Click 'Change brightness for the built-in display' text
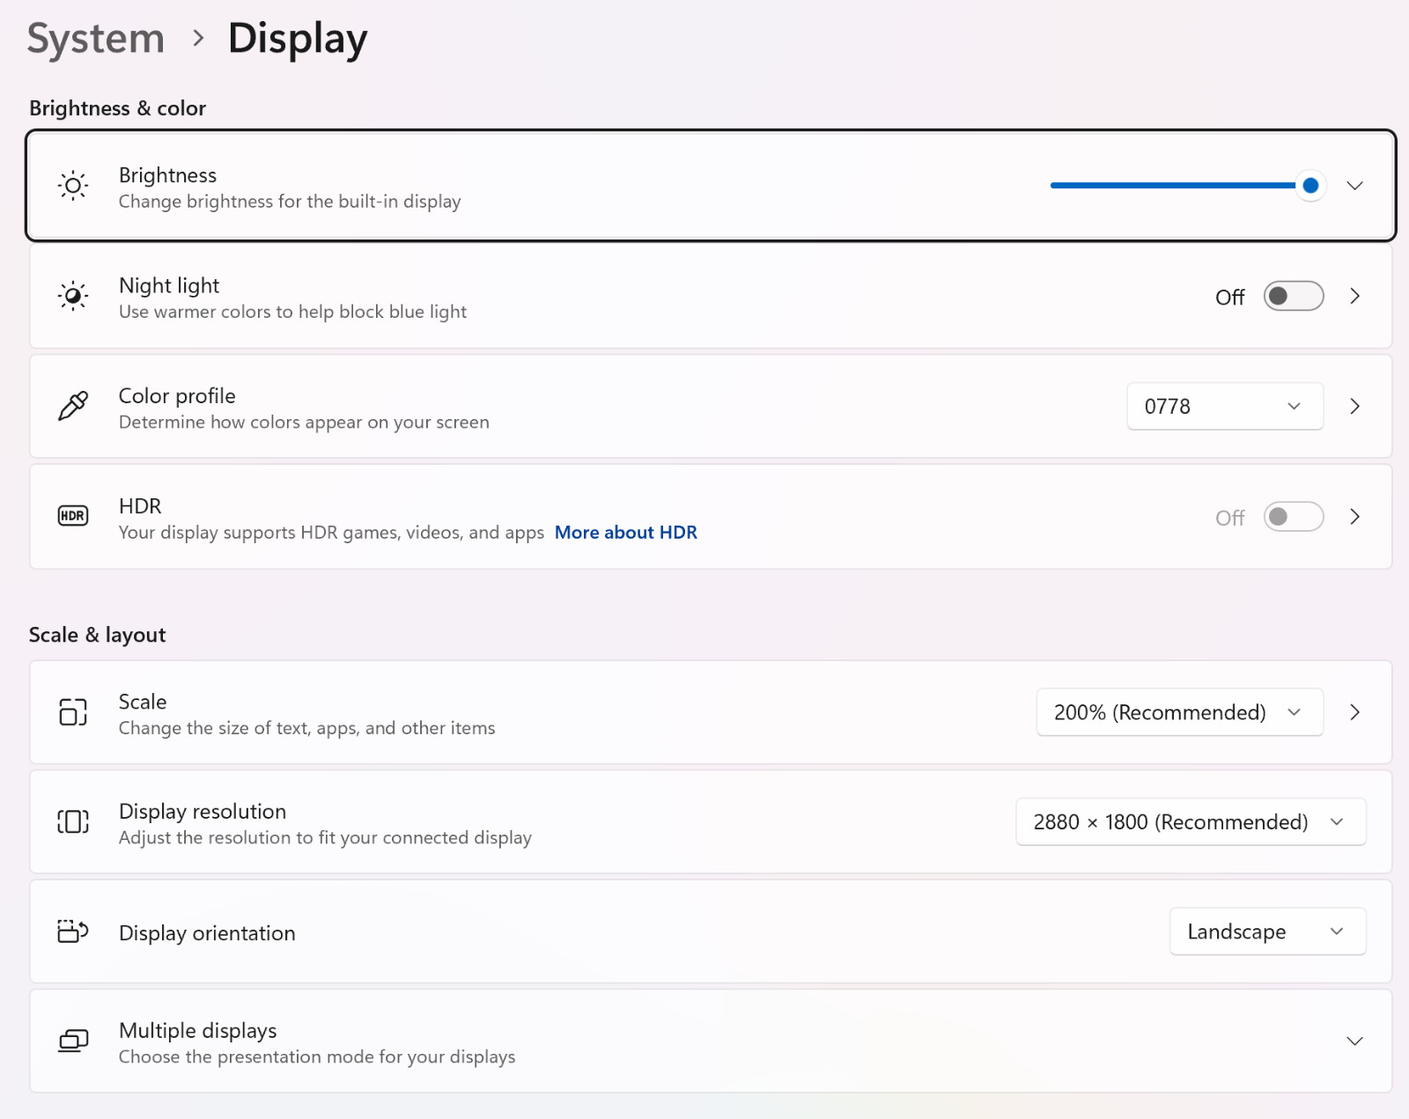Image resolution: width=1409 pixels, height=1119 pixels. [x=290, y=202]
